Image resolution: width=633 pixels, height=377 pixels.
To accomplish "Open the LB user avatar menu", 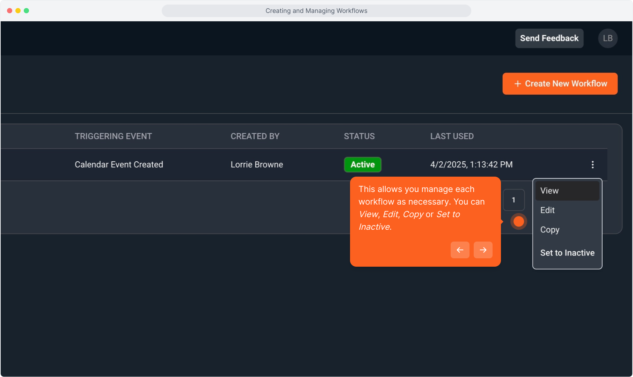I will point(607,38).
